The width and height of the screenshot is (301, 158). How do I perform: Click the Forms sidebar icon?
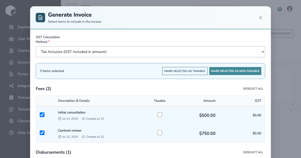pyautogui.click(x=11, y=74)
